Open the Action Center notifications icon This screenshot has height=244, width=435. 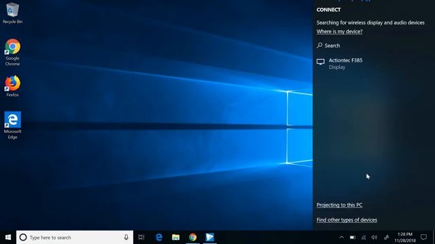[423, 237]
